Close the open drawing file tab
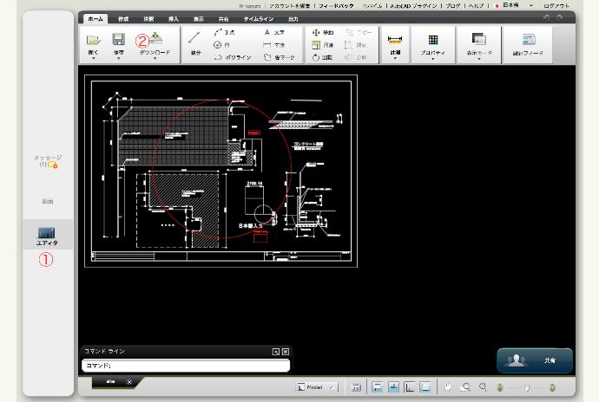Viewport: 599px width, 402px height. pyautogui.click(x=129, y=382)
